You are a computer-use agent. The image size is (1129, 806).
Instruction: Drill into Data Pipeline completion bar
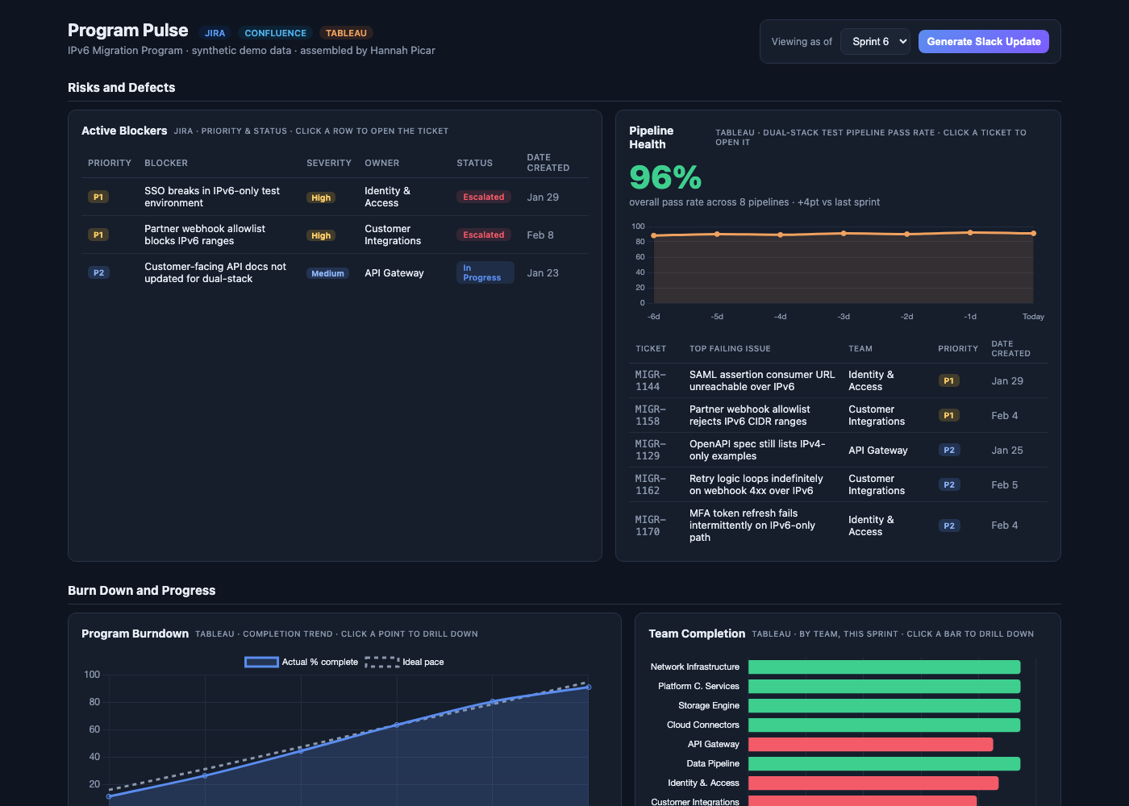point(884,763)
